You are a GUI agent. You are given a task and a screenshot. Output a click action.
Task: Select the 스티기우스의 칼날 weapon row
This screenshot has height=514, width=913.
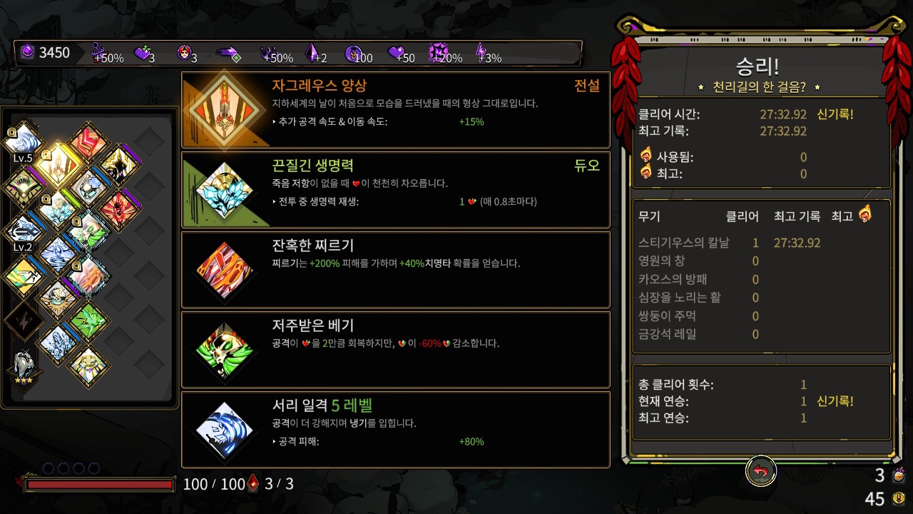tap(761, 243)
